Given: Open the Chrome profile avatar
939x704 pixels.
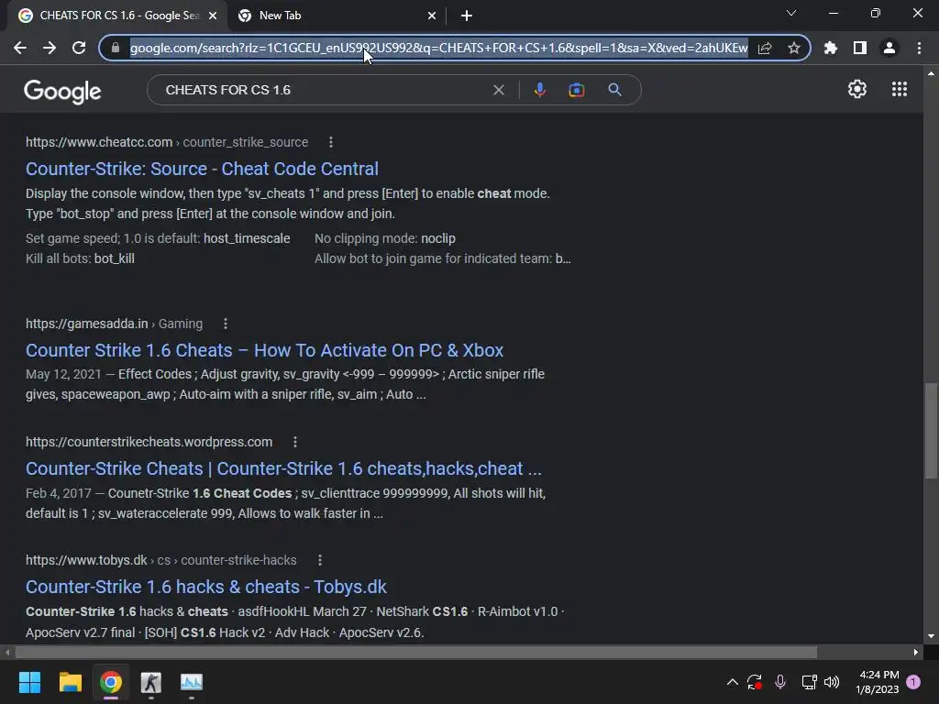Looking at the screenshot, I should (x=889, y=48).
